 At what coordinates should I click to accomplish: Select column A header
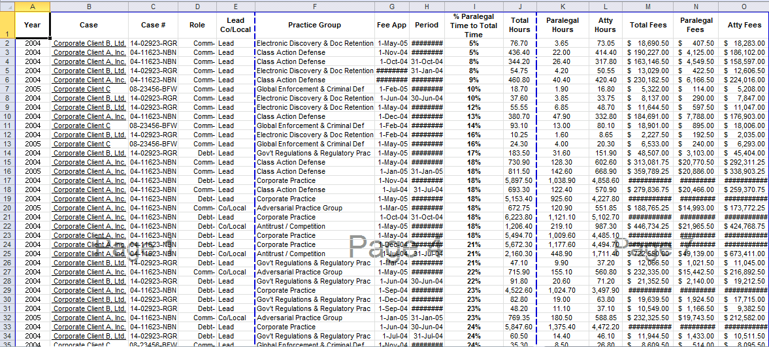33,6
